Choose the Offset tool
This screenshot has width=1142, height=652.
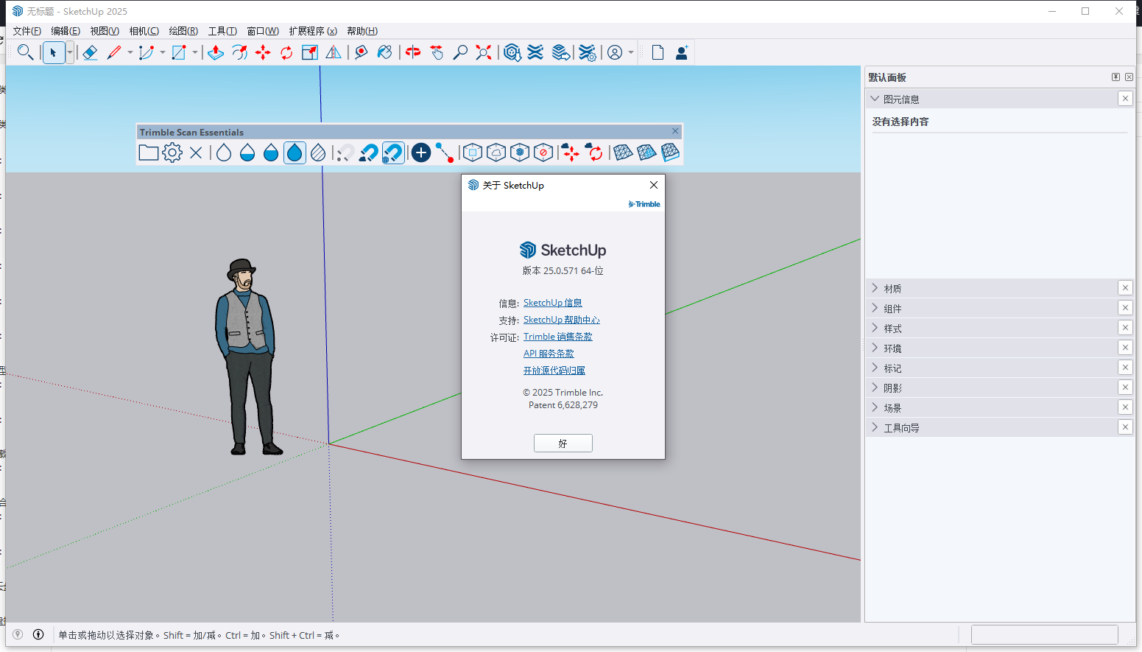tap(239, 52)
